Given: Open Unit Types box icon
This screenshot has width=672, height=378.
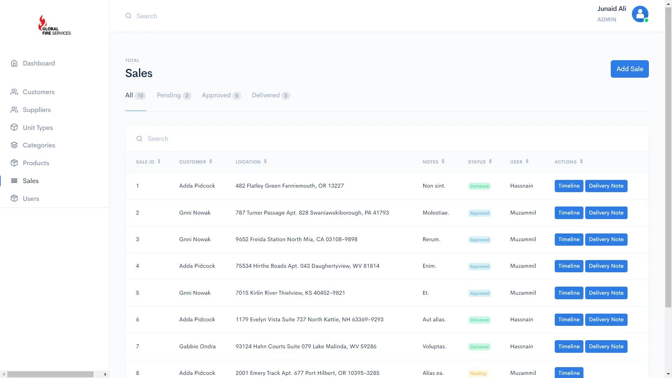Looking at the screenshot, I should tap(14, 127).
